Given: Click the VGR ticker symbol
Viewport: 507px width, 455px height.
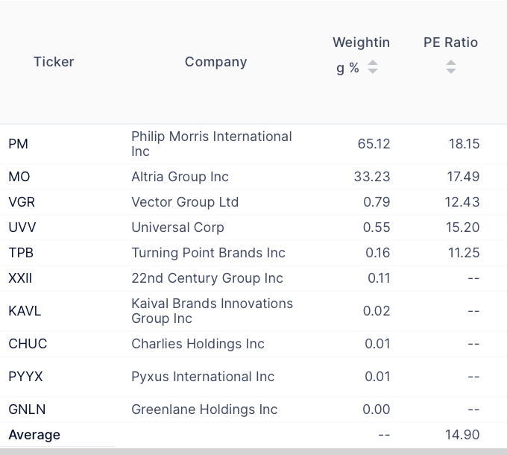Looking at the screenshot, I should tap(22, 202).
